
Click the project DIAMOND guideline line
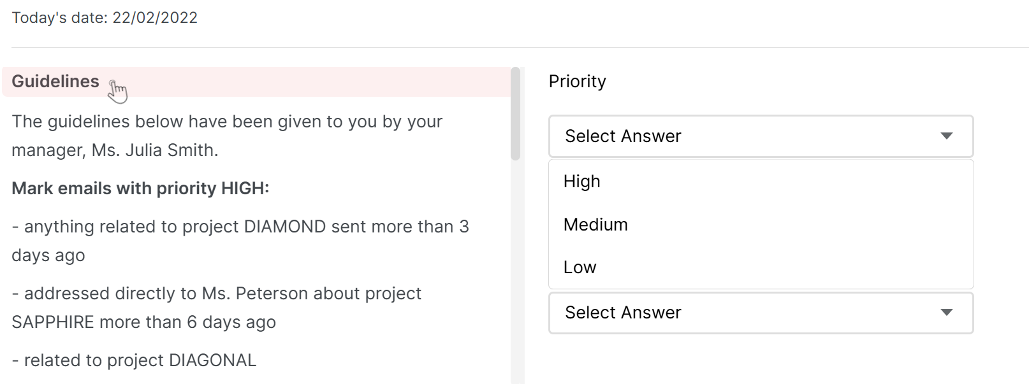click(240, 241)
